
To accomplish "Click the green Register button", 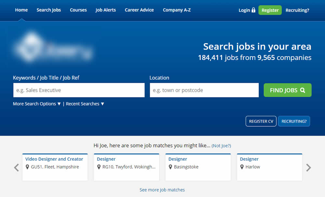I will 270,10.
